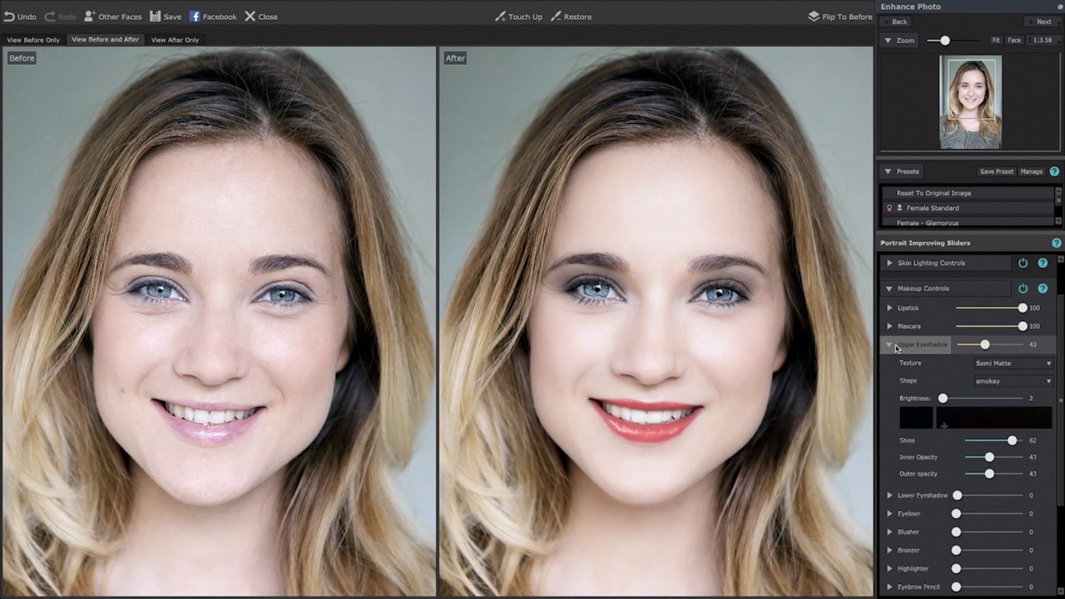Click the Save floppy disk icon
Screen dimensions: 1065x599
pos(155,16)
